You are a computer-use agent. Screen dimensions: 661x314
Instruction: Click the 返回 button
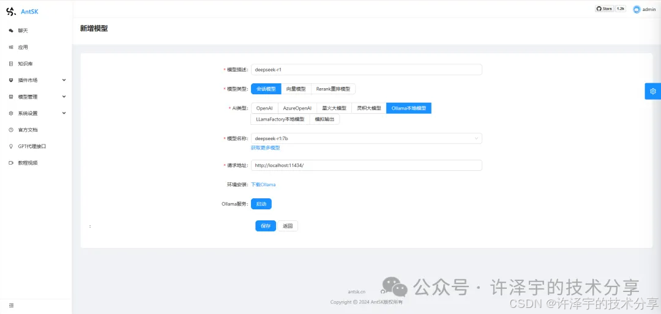tap(288, 226)
